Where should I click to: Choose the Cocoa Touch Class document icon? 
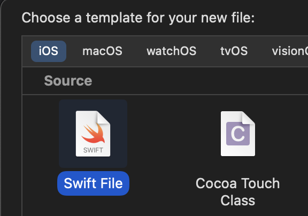(x=238, y=134)
